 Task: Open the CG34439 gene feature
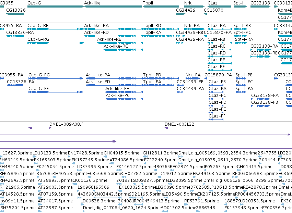click(x=180, y=14)
